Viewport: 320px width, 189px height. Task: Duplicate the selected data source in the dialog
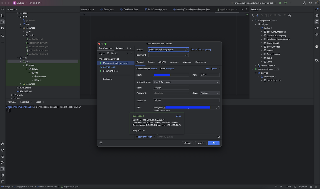[108, 53]
